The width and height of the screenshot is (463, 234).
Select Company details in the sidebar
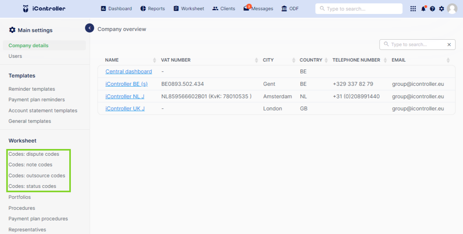pos(44,45)
